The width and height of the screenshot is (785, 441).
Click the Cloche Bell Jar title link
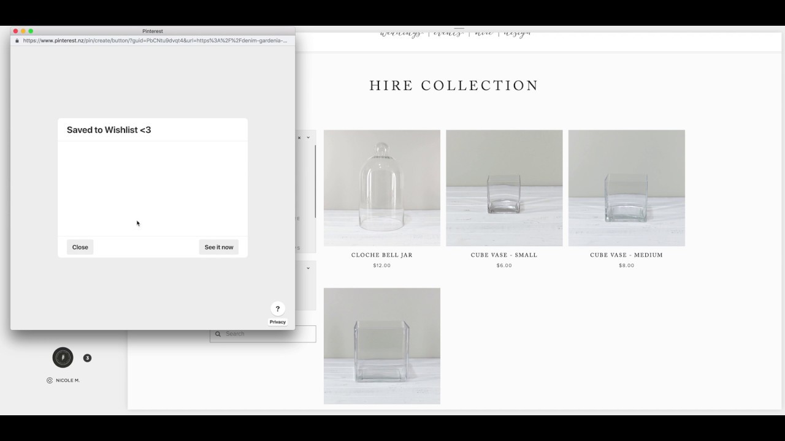coord(382,255)
